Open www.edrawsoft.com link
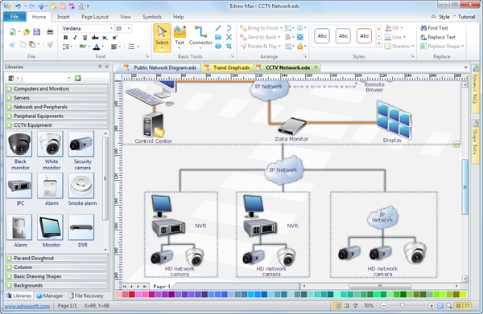483x314 pixels. pos(27,306)
